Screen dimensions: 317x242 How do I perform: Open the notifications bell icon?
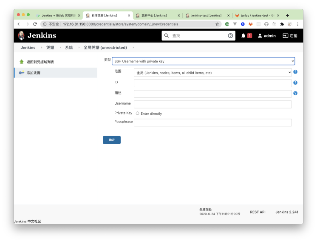[243, 36]
